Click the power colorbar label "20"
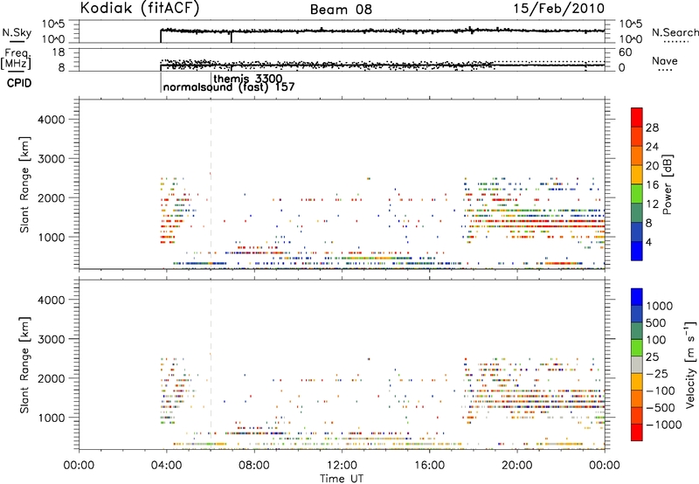 (x=652, y=166)
